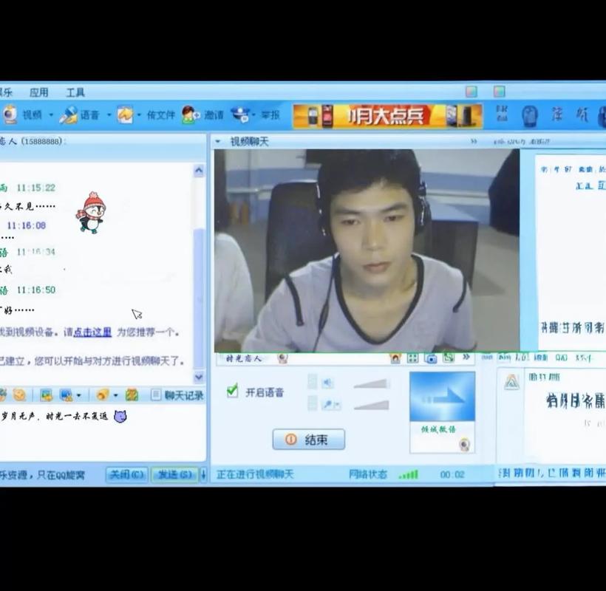This screenshot has height=591, width=606.
Task: Click the blue head-shaped icon in the top-right toolbar
Action: tap(530, 116)
